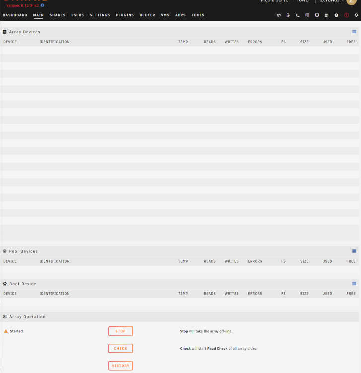The height and width of the screenshot is (373, 361).
Task: Open the Apps tab
Action: [x=180, y=15]
